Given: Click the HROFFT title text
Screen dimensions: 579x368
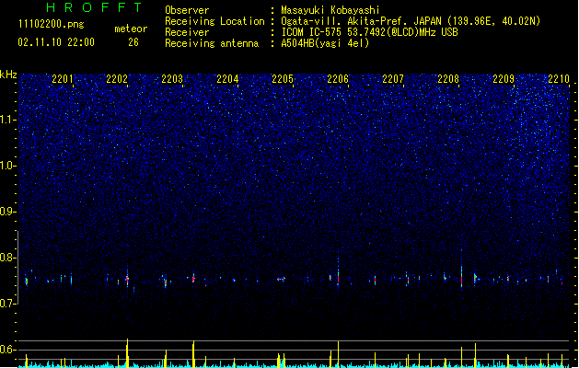Looking at the screenshot, I should 95,7.
